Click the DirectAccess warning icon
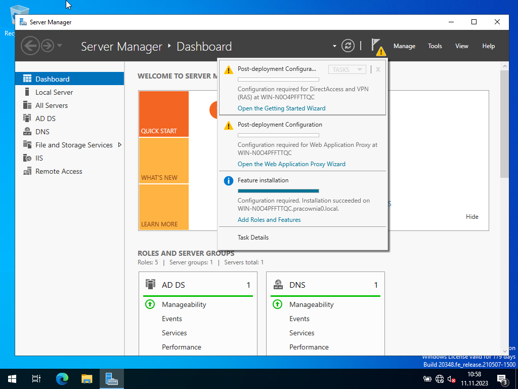The width and height of the screenshot is (518, 389). pyautogui.click(x=228, y=70)
